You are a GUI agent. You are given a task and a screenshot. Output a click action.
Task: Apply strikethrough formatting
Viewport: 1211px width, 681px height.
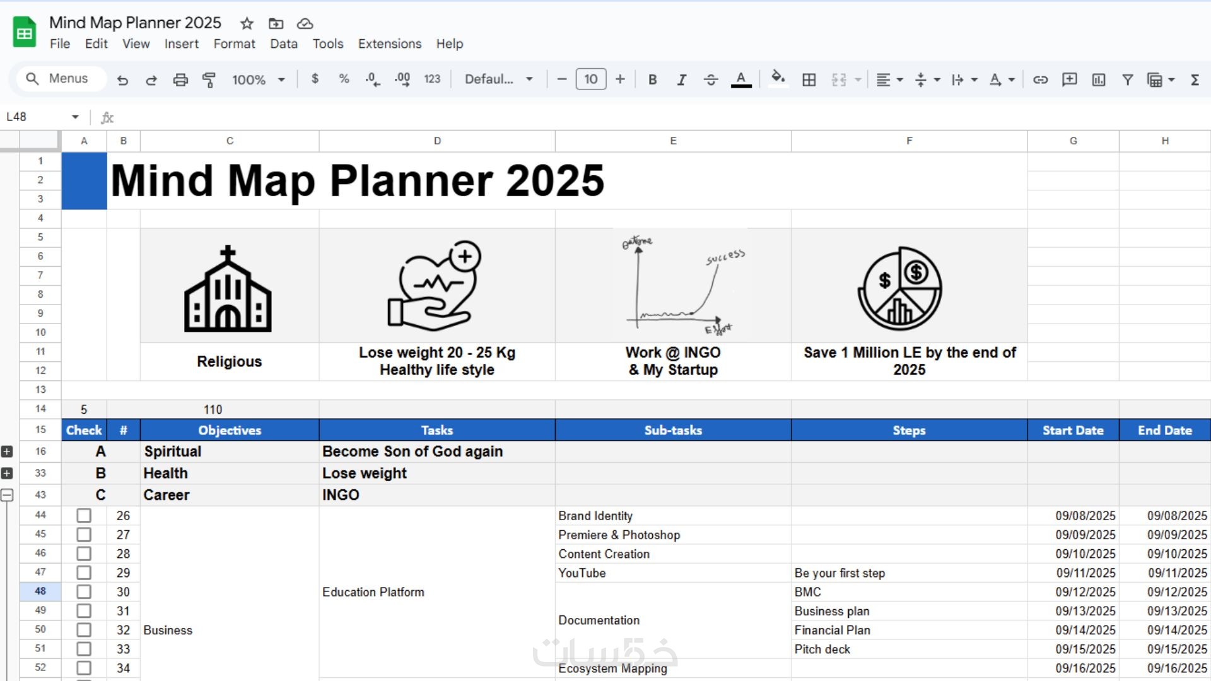click(x=710, y=79)
